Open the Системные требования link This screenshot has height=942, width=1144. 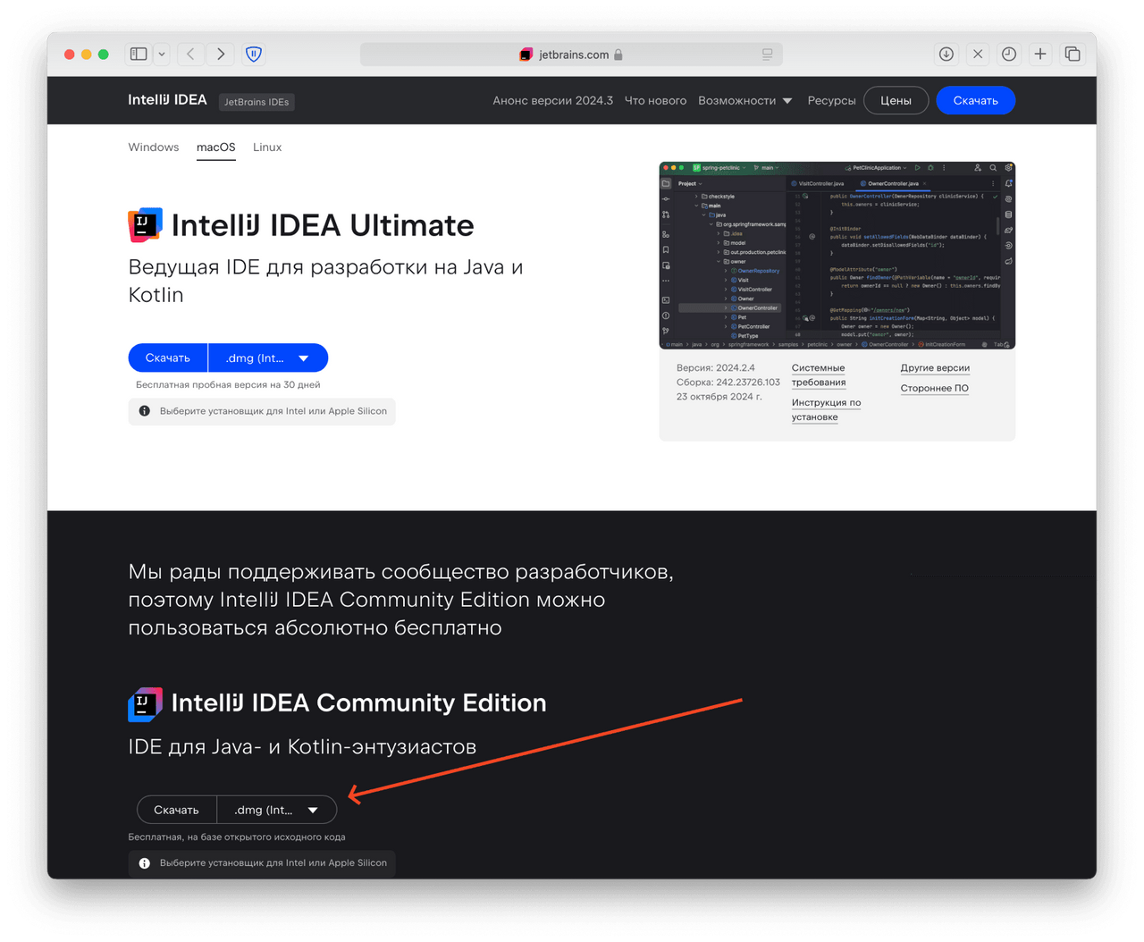point(819,374)
